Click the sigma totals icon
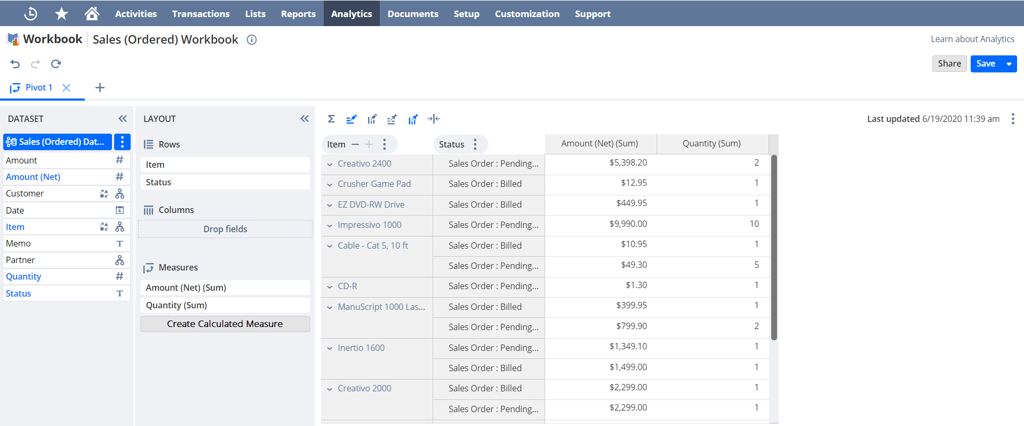Image resolution: width=1024 pixels, height=426 pixels. pos(331,119)
